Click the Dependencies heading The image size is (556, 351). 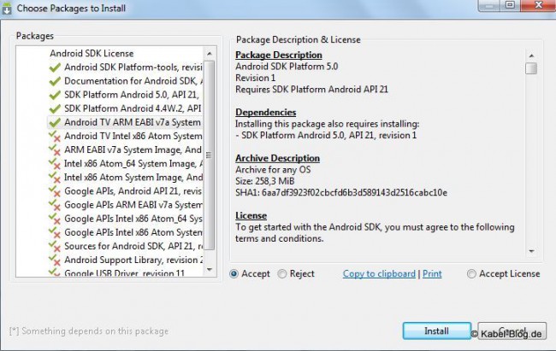click(x=265, y=112)
